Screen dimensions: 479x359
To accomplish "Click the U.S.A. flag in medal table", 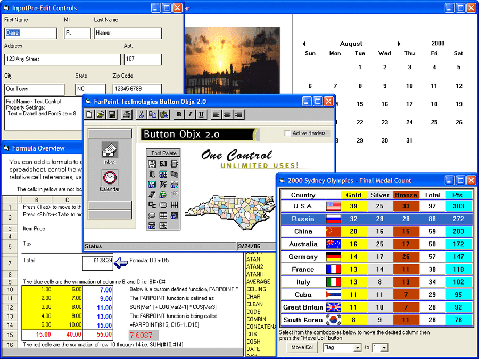I will click(x=333, y=206).
